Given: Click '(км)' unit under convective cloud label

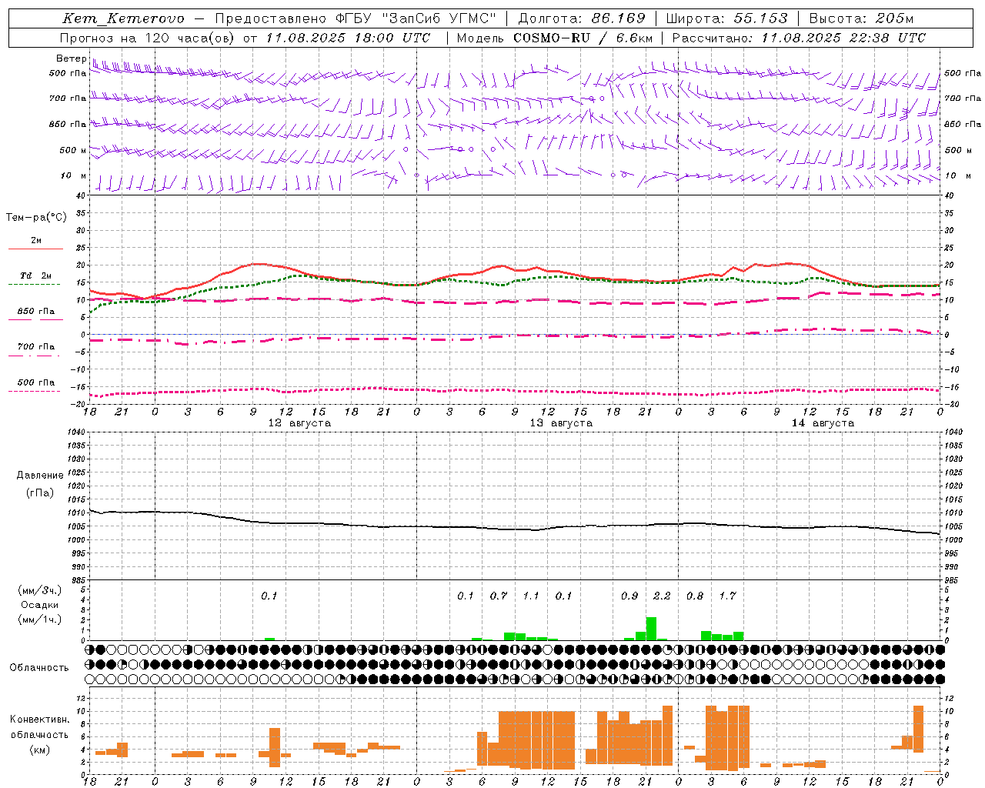Looking at the screenshot, I should [40, 750].
